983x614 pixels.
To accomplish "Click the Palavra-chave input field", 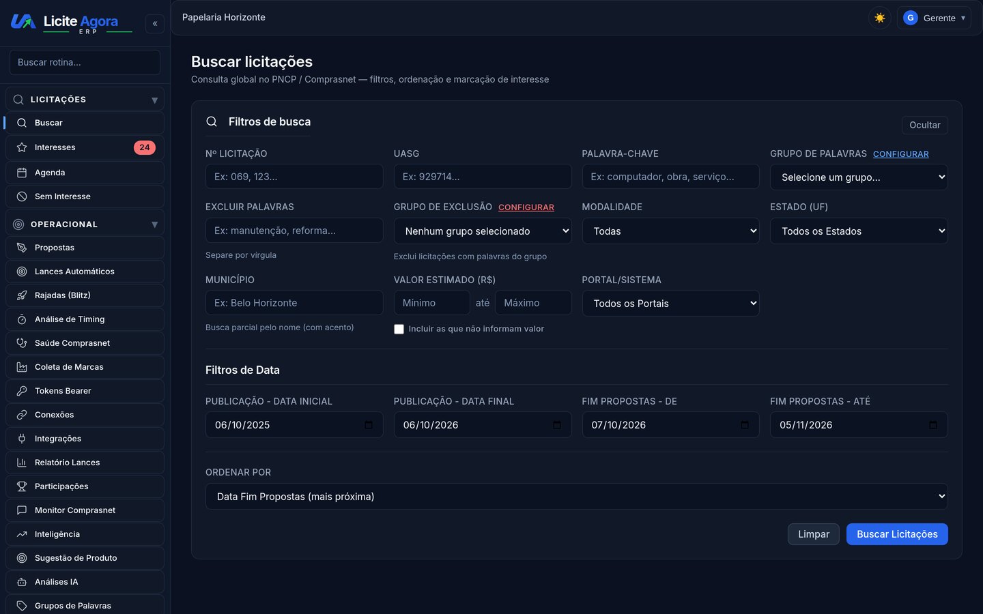I will (x=670, y=177).
